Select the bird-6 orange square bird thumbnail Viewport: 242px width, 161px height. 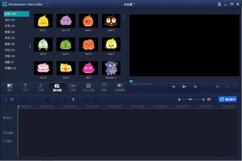coord(88,44)
